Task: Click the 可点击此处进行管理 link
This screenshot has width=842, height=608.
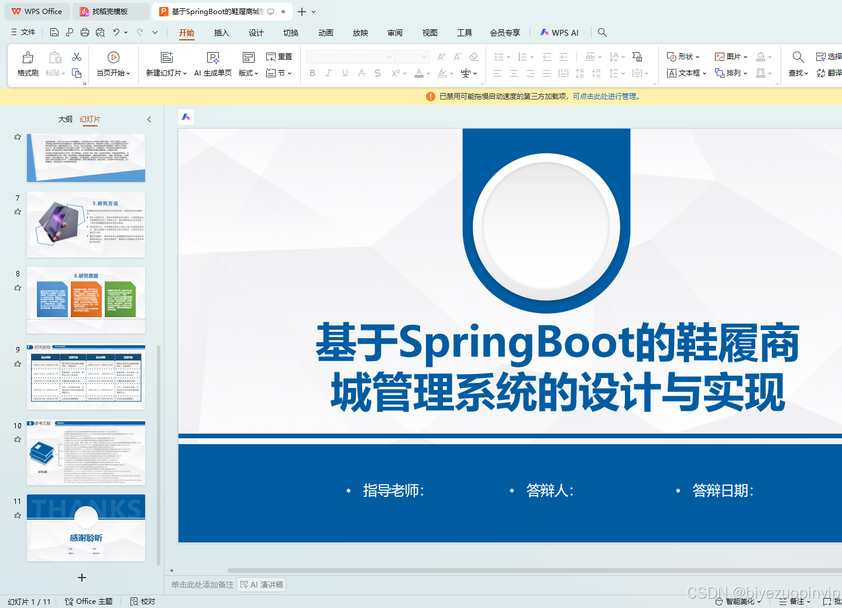Action: click(606, 97)
